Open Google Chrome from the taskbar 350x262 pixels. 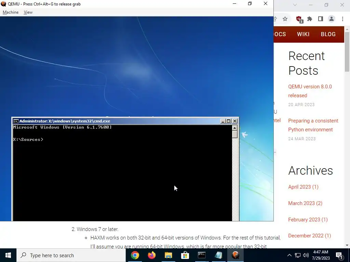(x=135, y=255)
